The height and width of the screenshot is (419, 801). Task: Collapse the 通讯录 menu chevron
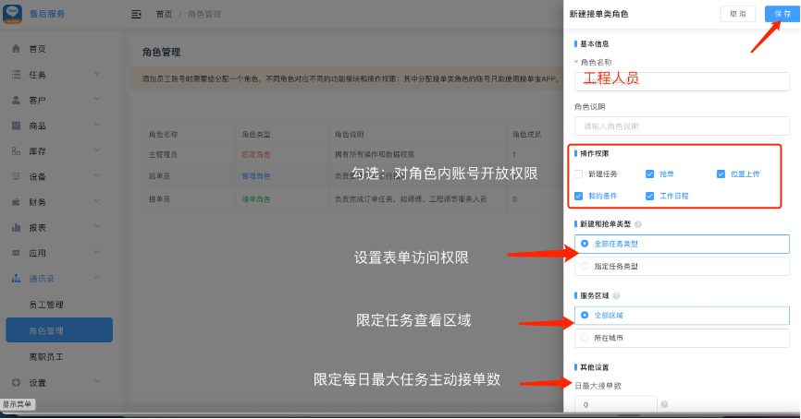(96, 278)
